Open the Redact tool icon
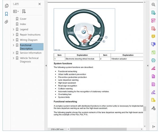The width and height of the screenshot is (159, 134). pos(153,68)
